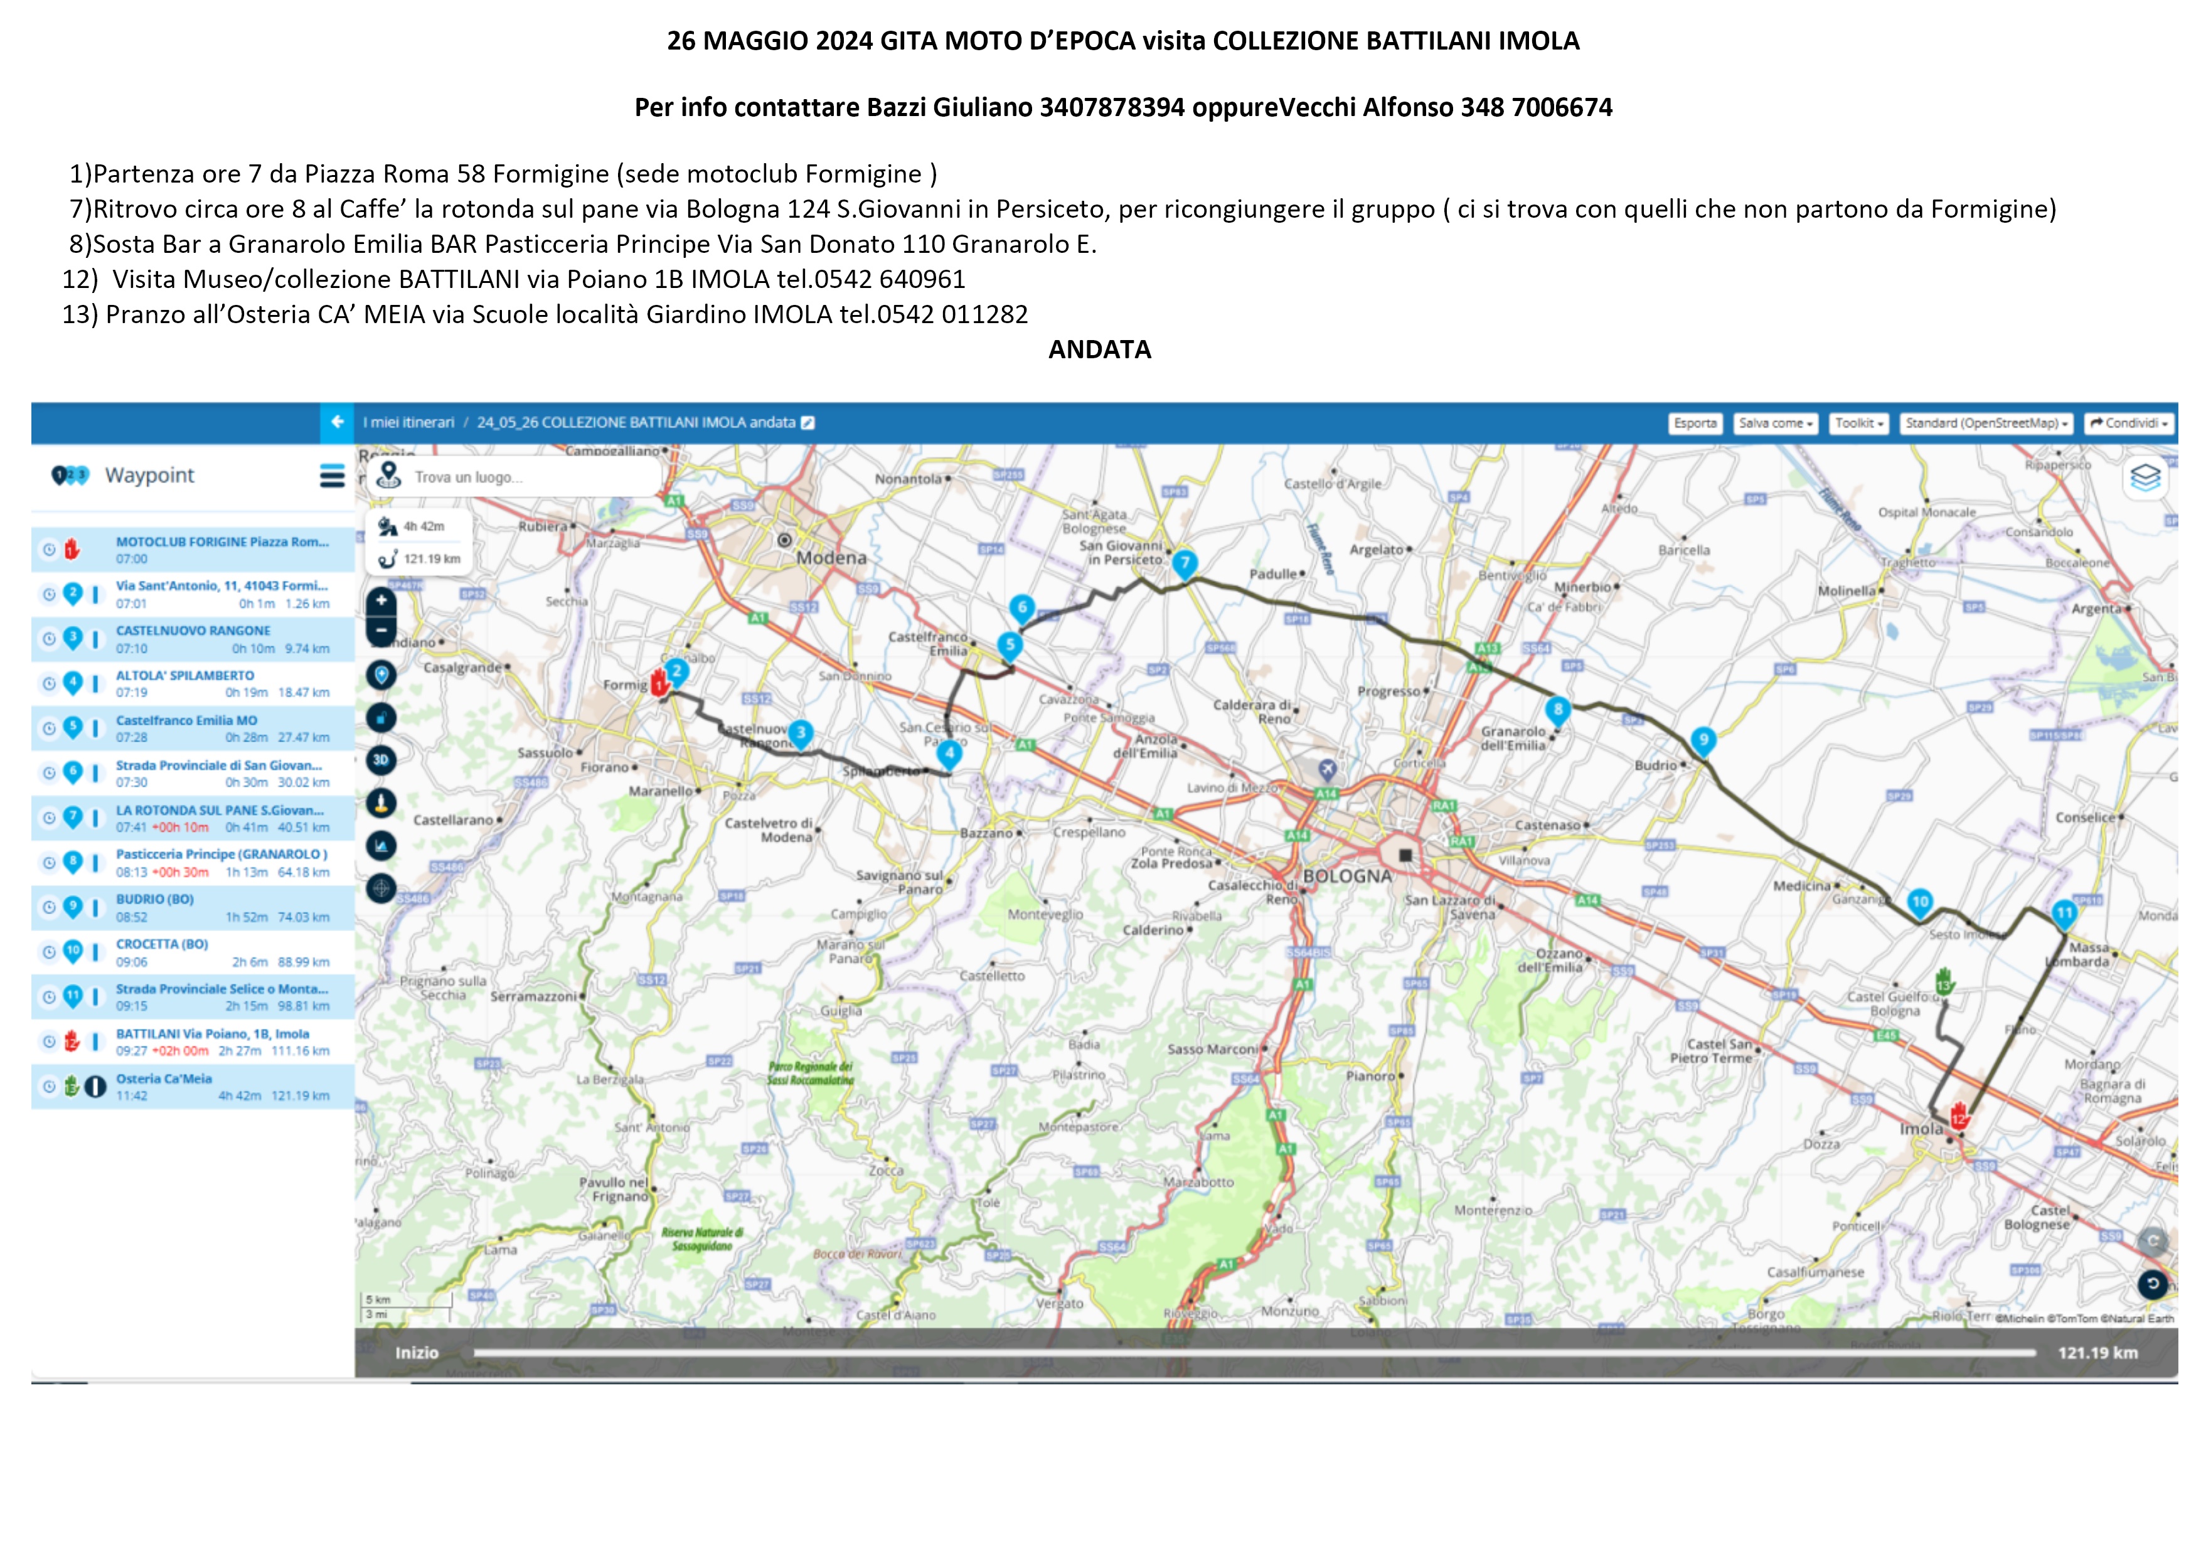Viewport: 2201px width, 1556px height.
Task: Click green hand marker 13 near Castel Guelfo
Action: click(x=1943, y=981)
